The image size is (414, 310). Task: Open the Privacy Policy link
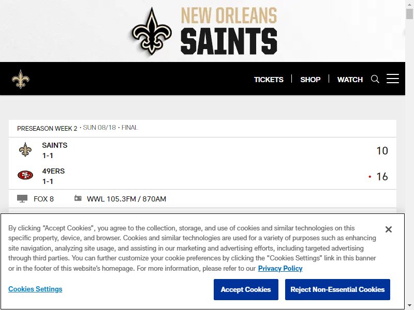pyautogui.click(x=280, y=268)
